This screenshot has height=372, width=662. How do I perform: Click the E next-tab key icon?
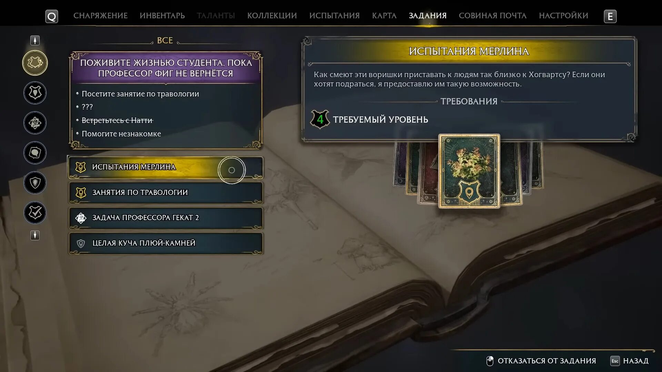610,16
